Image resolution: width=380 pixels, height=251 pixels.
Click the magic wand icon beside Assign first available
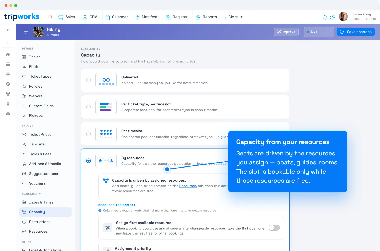(x=107, y=228)
